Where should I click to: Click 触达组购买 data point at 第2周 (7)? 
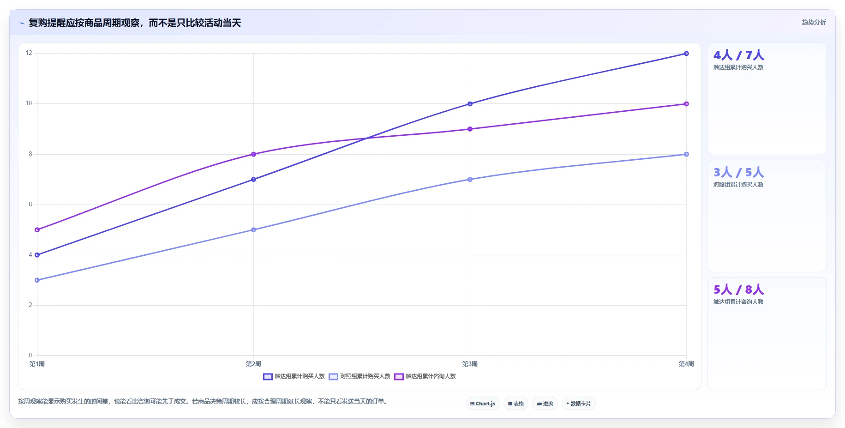coord(253,179)
